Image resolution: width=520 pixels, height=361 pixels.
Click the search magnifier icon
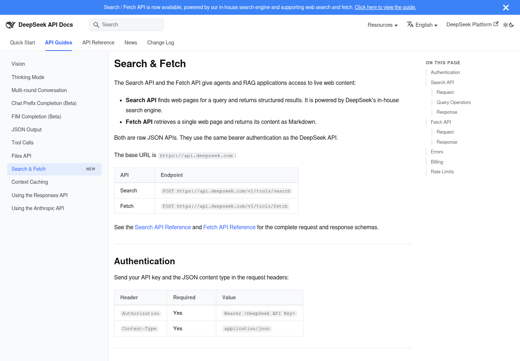pos(96,25)
